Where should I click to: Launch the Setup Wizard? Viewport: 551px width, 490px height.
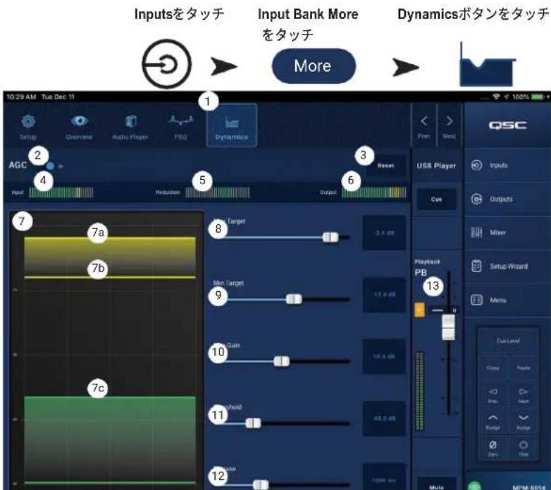[x=507, y=266]
